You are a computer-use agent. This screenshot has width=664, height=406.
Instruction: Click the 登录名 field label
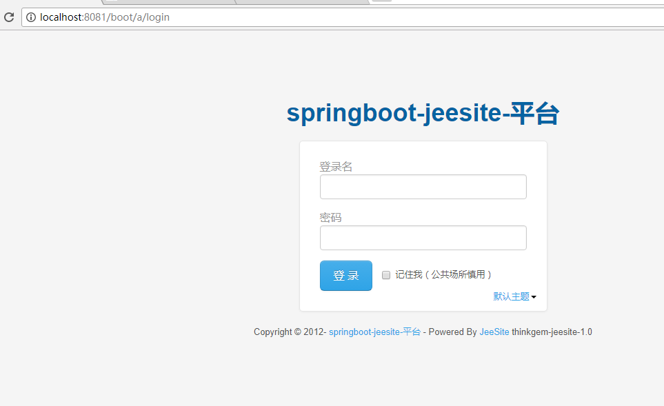point(336,166)
